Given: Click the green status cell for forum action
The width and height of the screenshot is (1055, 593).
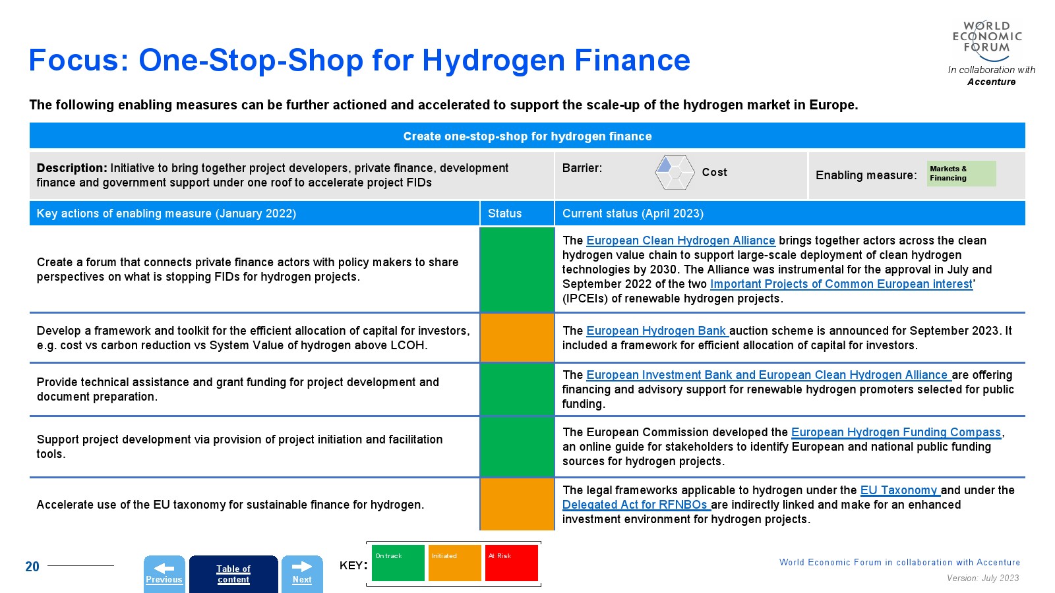Looking at the screenshot, I should [x=517, y=269].
